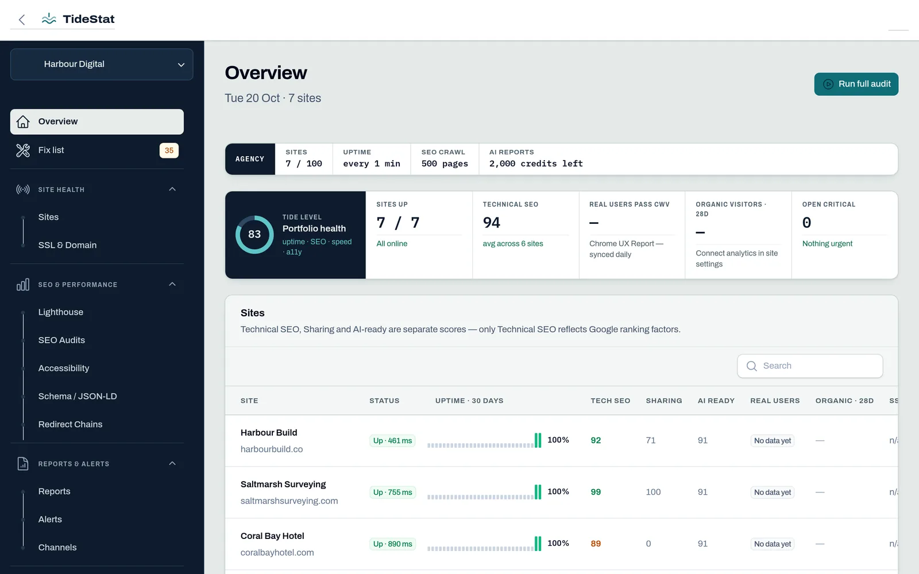Image resolution: width=919 pixels, height=574 pixels.
Task: Open Reports in the sidebar
Action: [x=54, y=491]
